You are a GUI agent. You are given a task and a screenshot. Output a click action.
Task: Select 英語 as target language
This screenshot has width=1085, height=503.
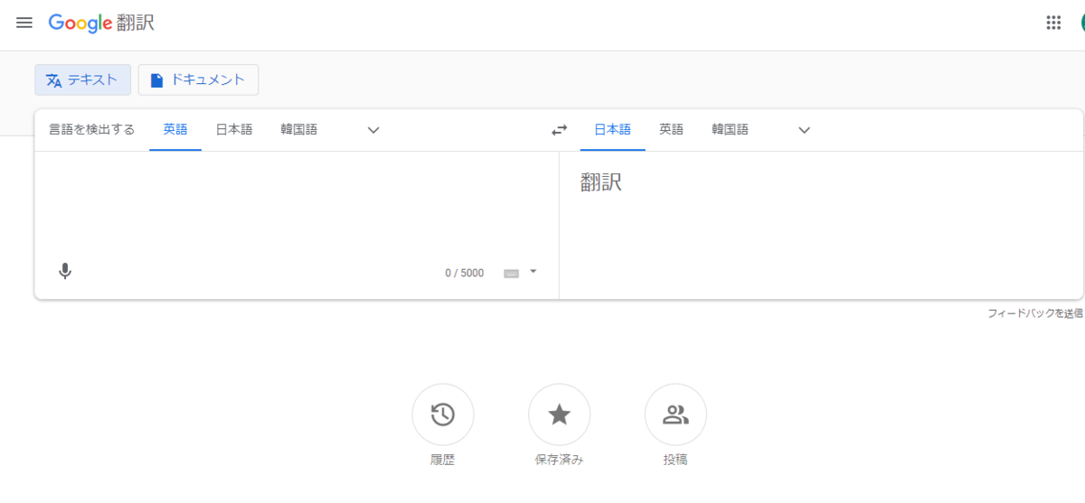click(x=671, y=129)
